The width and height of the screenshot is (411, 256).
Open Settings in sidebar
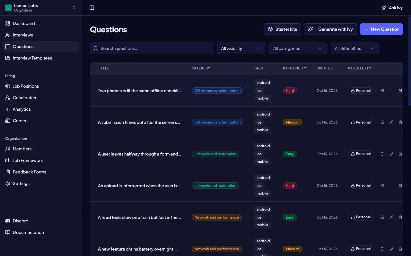point(41,183)
